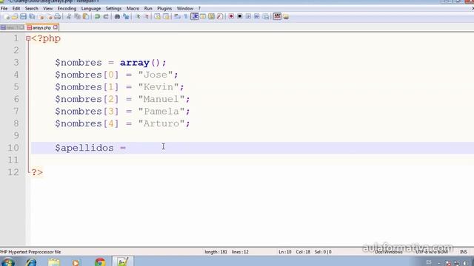This screenshot has height=266, width=474.
Task: Click the Windows Start button
Action: (7, 262)
